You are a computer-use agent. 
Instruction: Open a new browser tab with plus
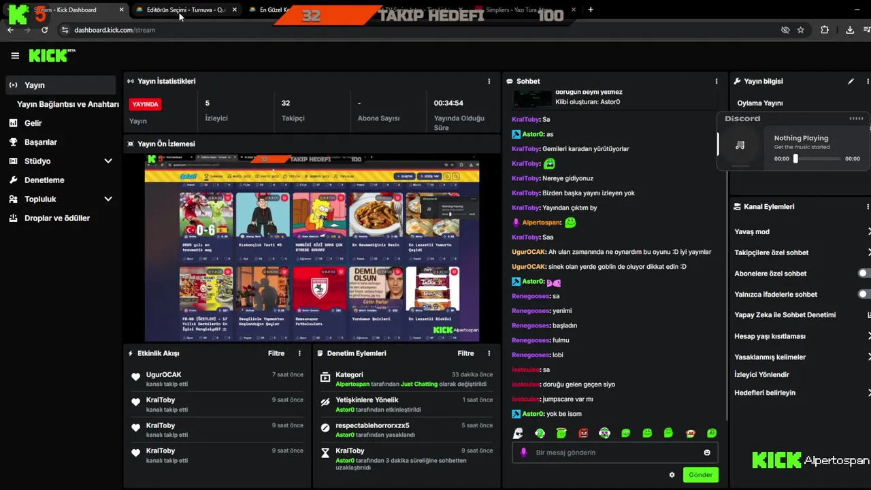point(591,10)
